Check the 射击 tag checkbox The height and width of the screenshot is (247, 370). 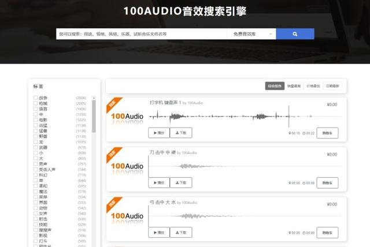click(35, 219)
